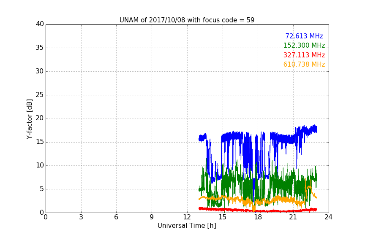Click the x-axis tick label 21
Screen dimensions: 365x243
click(293, 217)
